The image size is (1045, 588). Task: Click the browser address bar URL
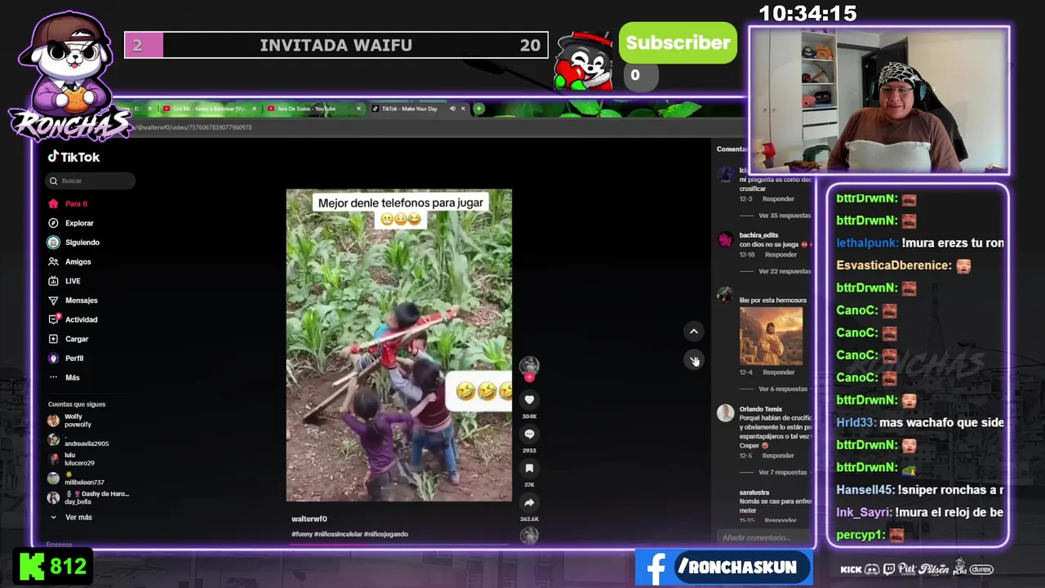click(x=194, y=127)
